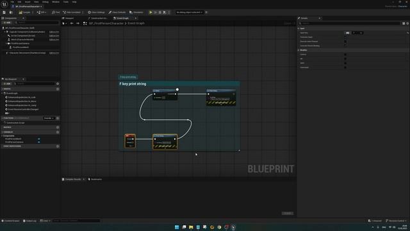Screen dimensions: 410x231
Task: Open graph navigation history dropdown
Action: coord(64,23)
